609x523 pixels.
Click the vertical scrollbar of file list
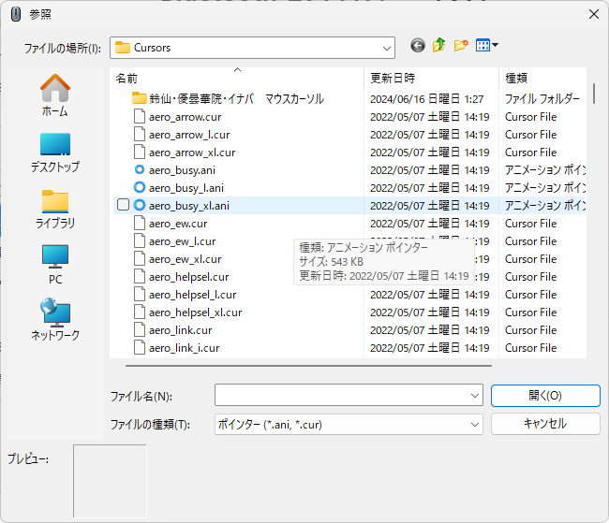pyautogui.click(x=594, y=94)
